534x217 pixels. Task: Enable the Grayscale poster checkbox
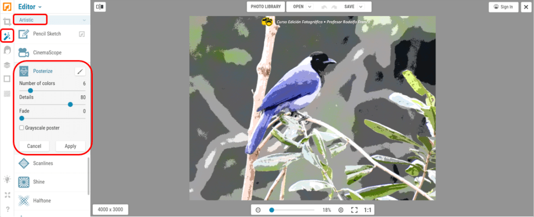point(21,127)
